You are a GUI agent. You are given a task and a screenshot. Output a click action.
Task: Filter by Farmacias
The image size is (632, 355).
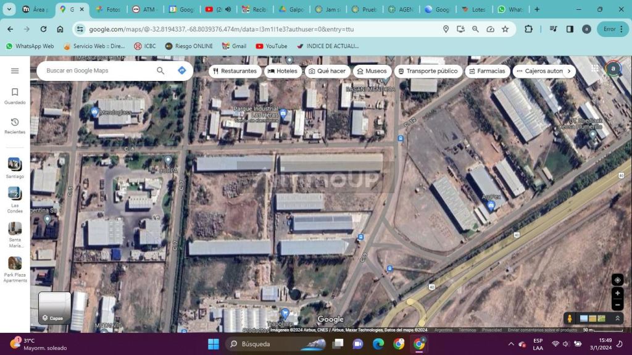click(487, 71)
